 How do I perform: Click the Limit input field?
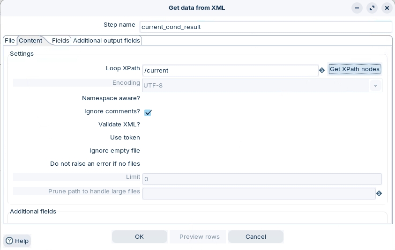261,179
